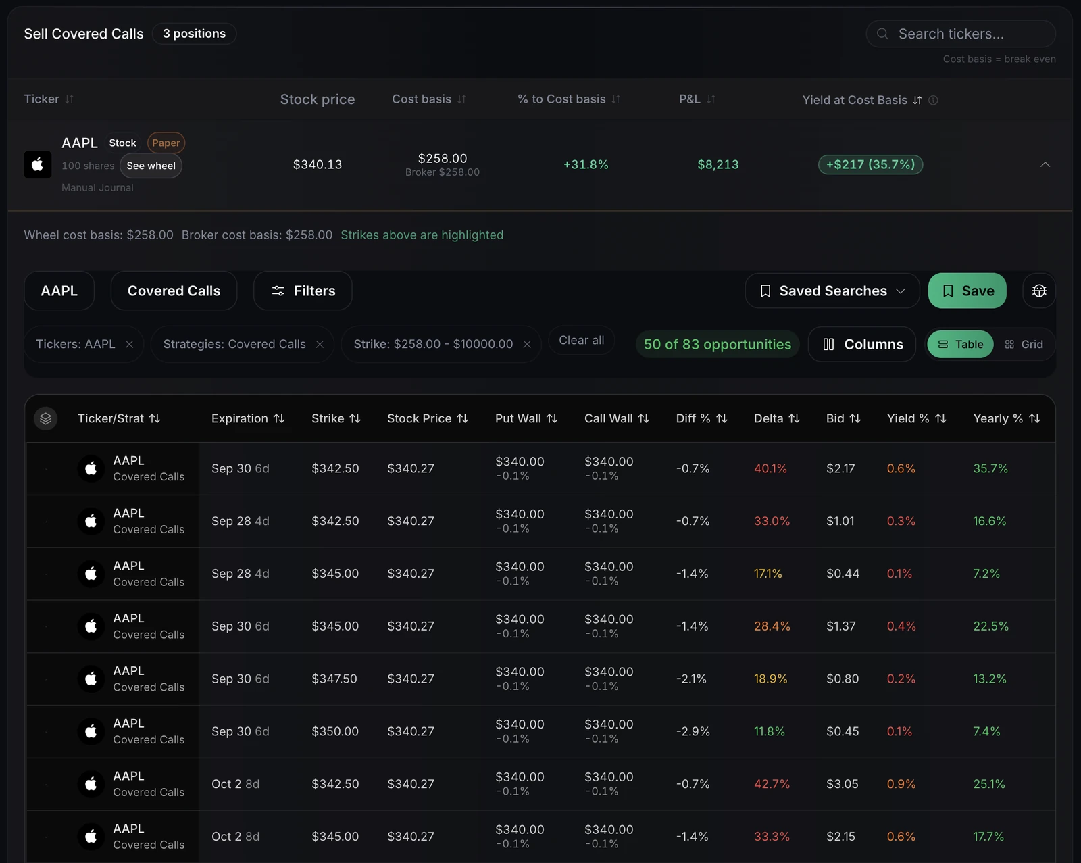Open the Covered Calls strategy selector
Viewport: 1081px width, 863px height.
(x=174, y=291)
